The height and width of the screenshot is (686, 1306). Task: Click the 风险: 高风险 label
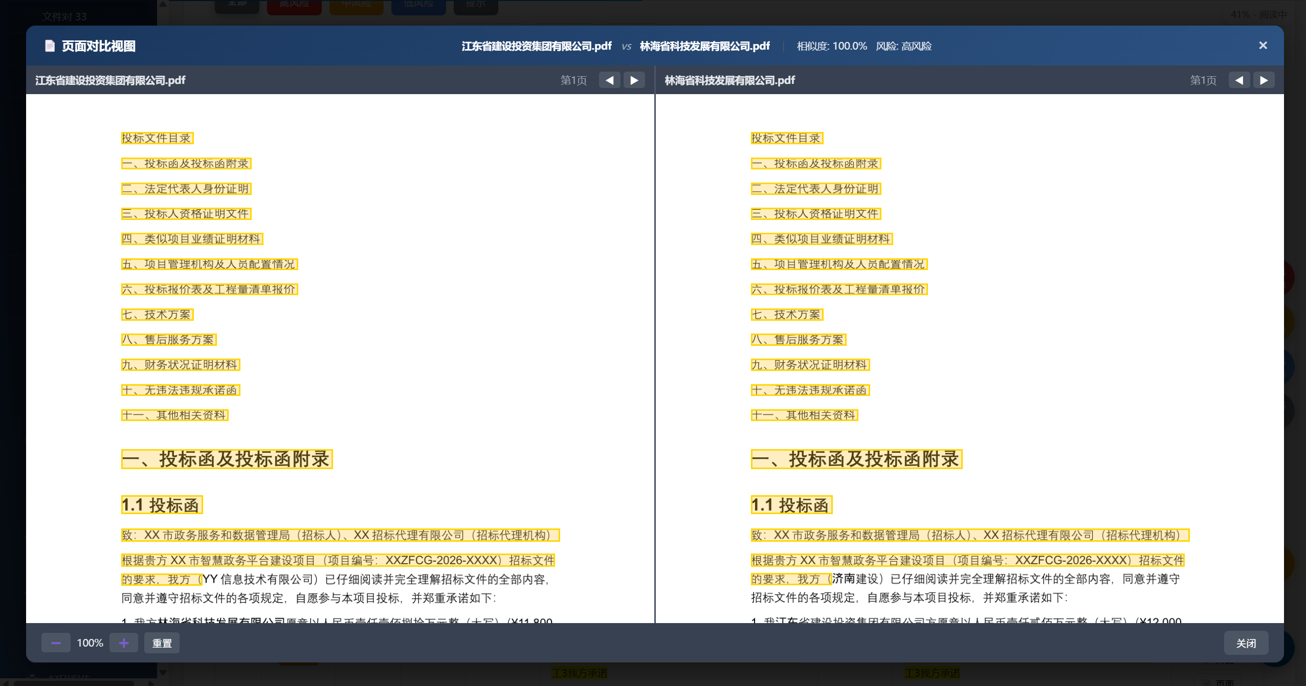tap(903, 46)
